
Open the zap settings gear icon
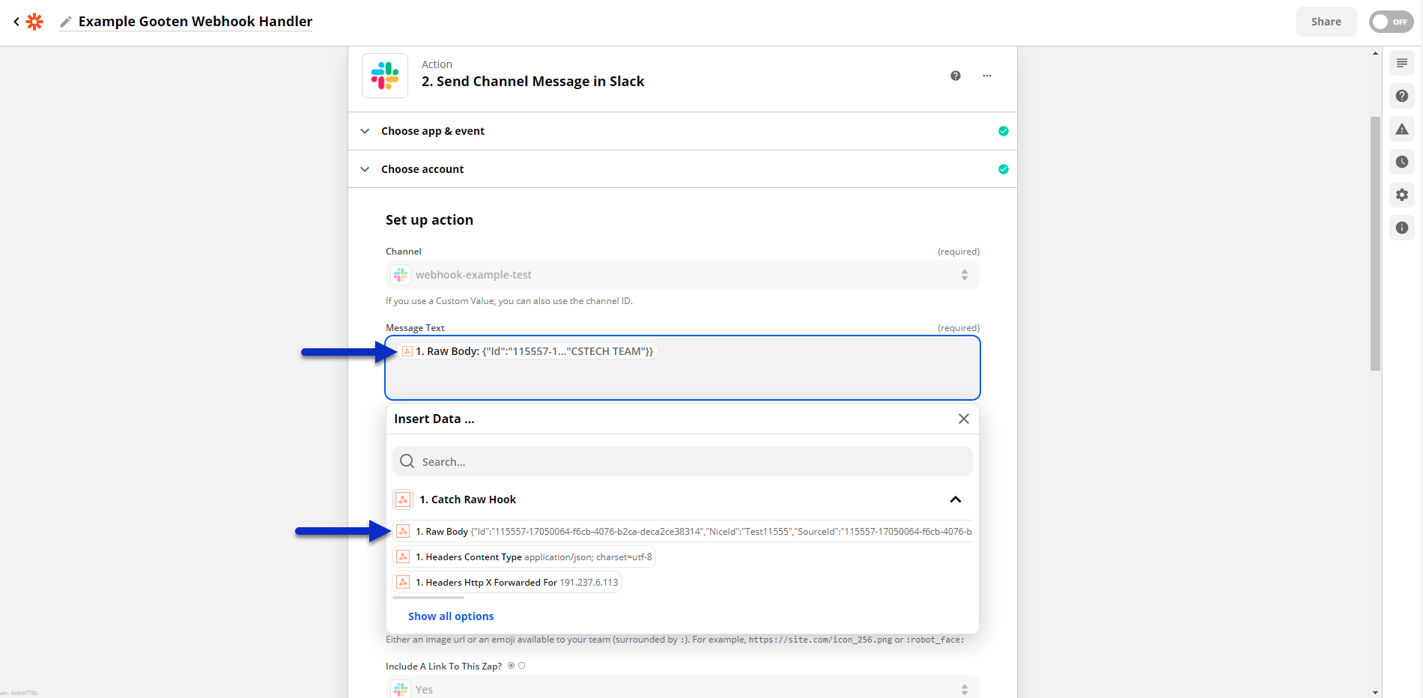pos(1402,195)
